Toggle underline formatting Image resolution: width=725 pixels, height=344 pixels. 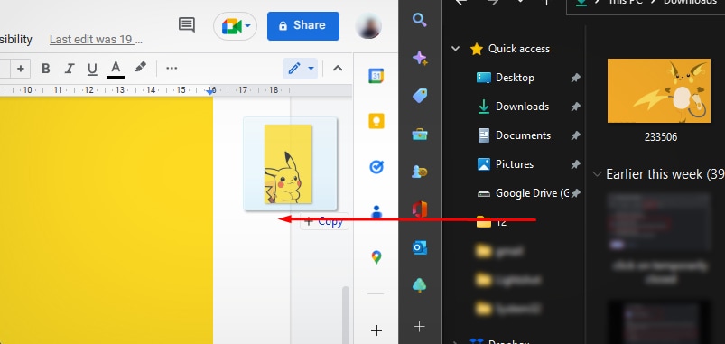92,69
